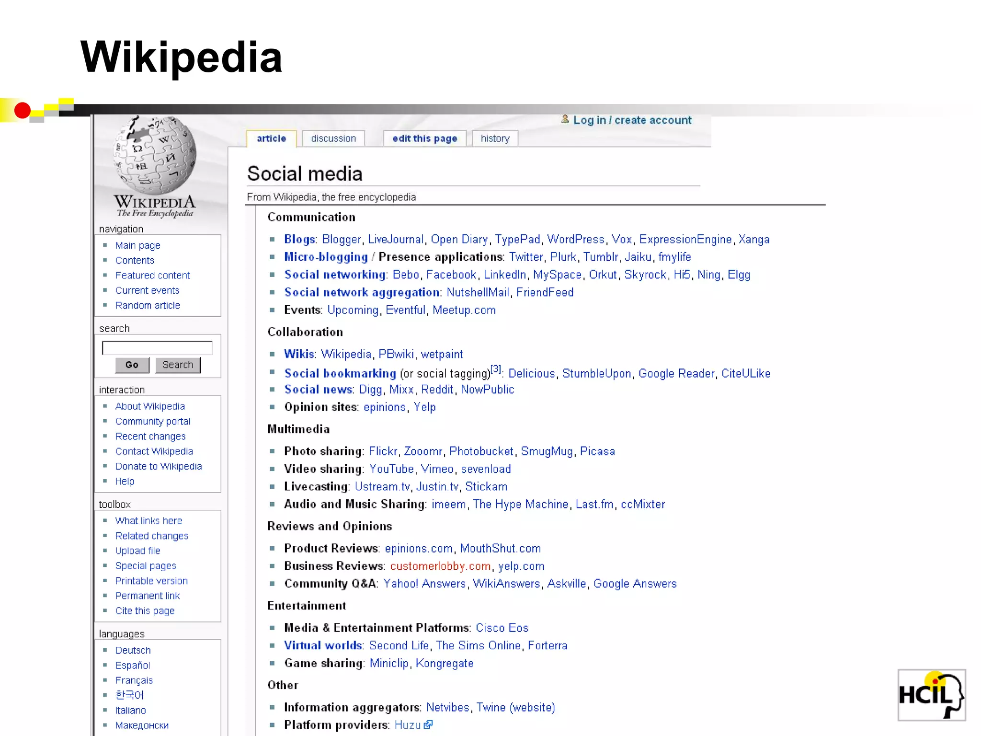
Task: Click the red customerlobby.com link
Action: click(x=440, y=566)
